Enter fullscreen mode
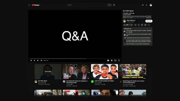Viewport: 180px width, 101px height. (x=119, y=60)
